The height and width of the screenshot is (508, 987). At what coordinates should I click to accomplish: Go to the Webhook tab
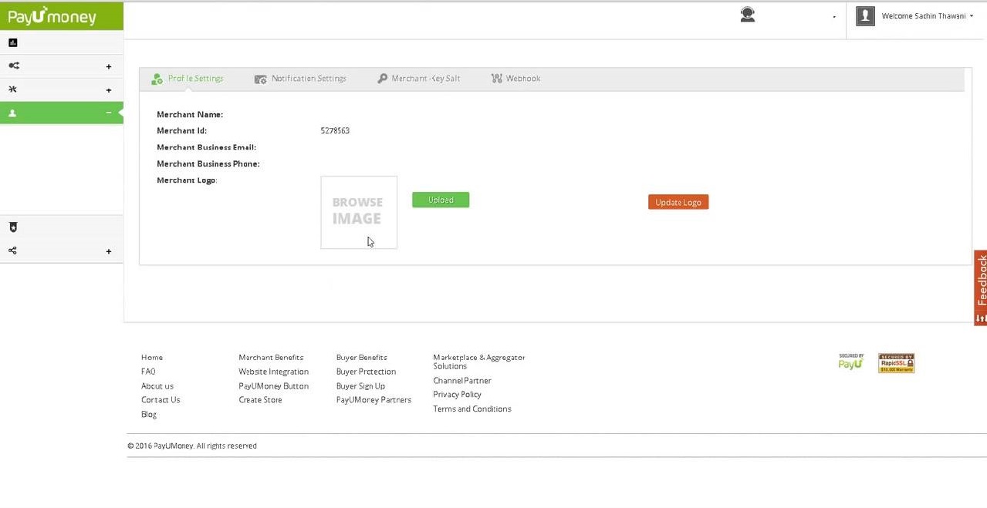(515, 79)
